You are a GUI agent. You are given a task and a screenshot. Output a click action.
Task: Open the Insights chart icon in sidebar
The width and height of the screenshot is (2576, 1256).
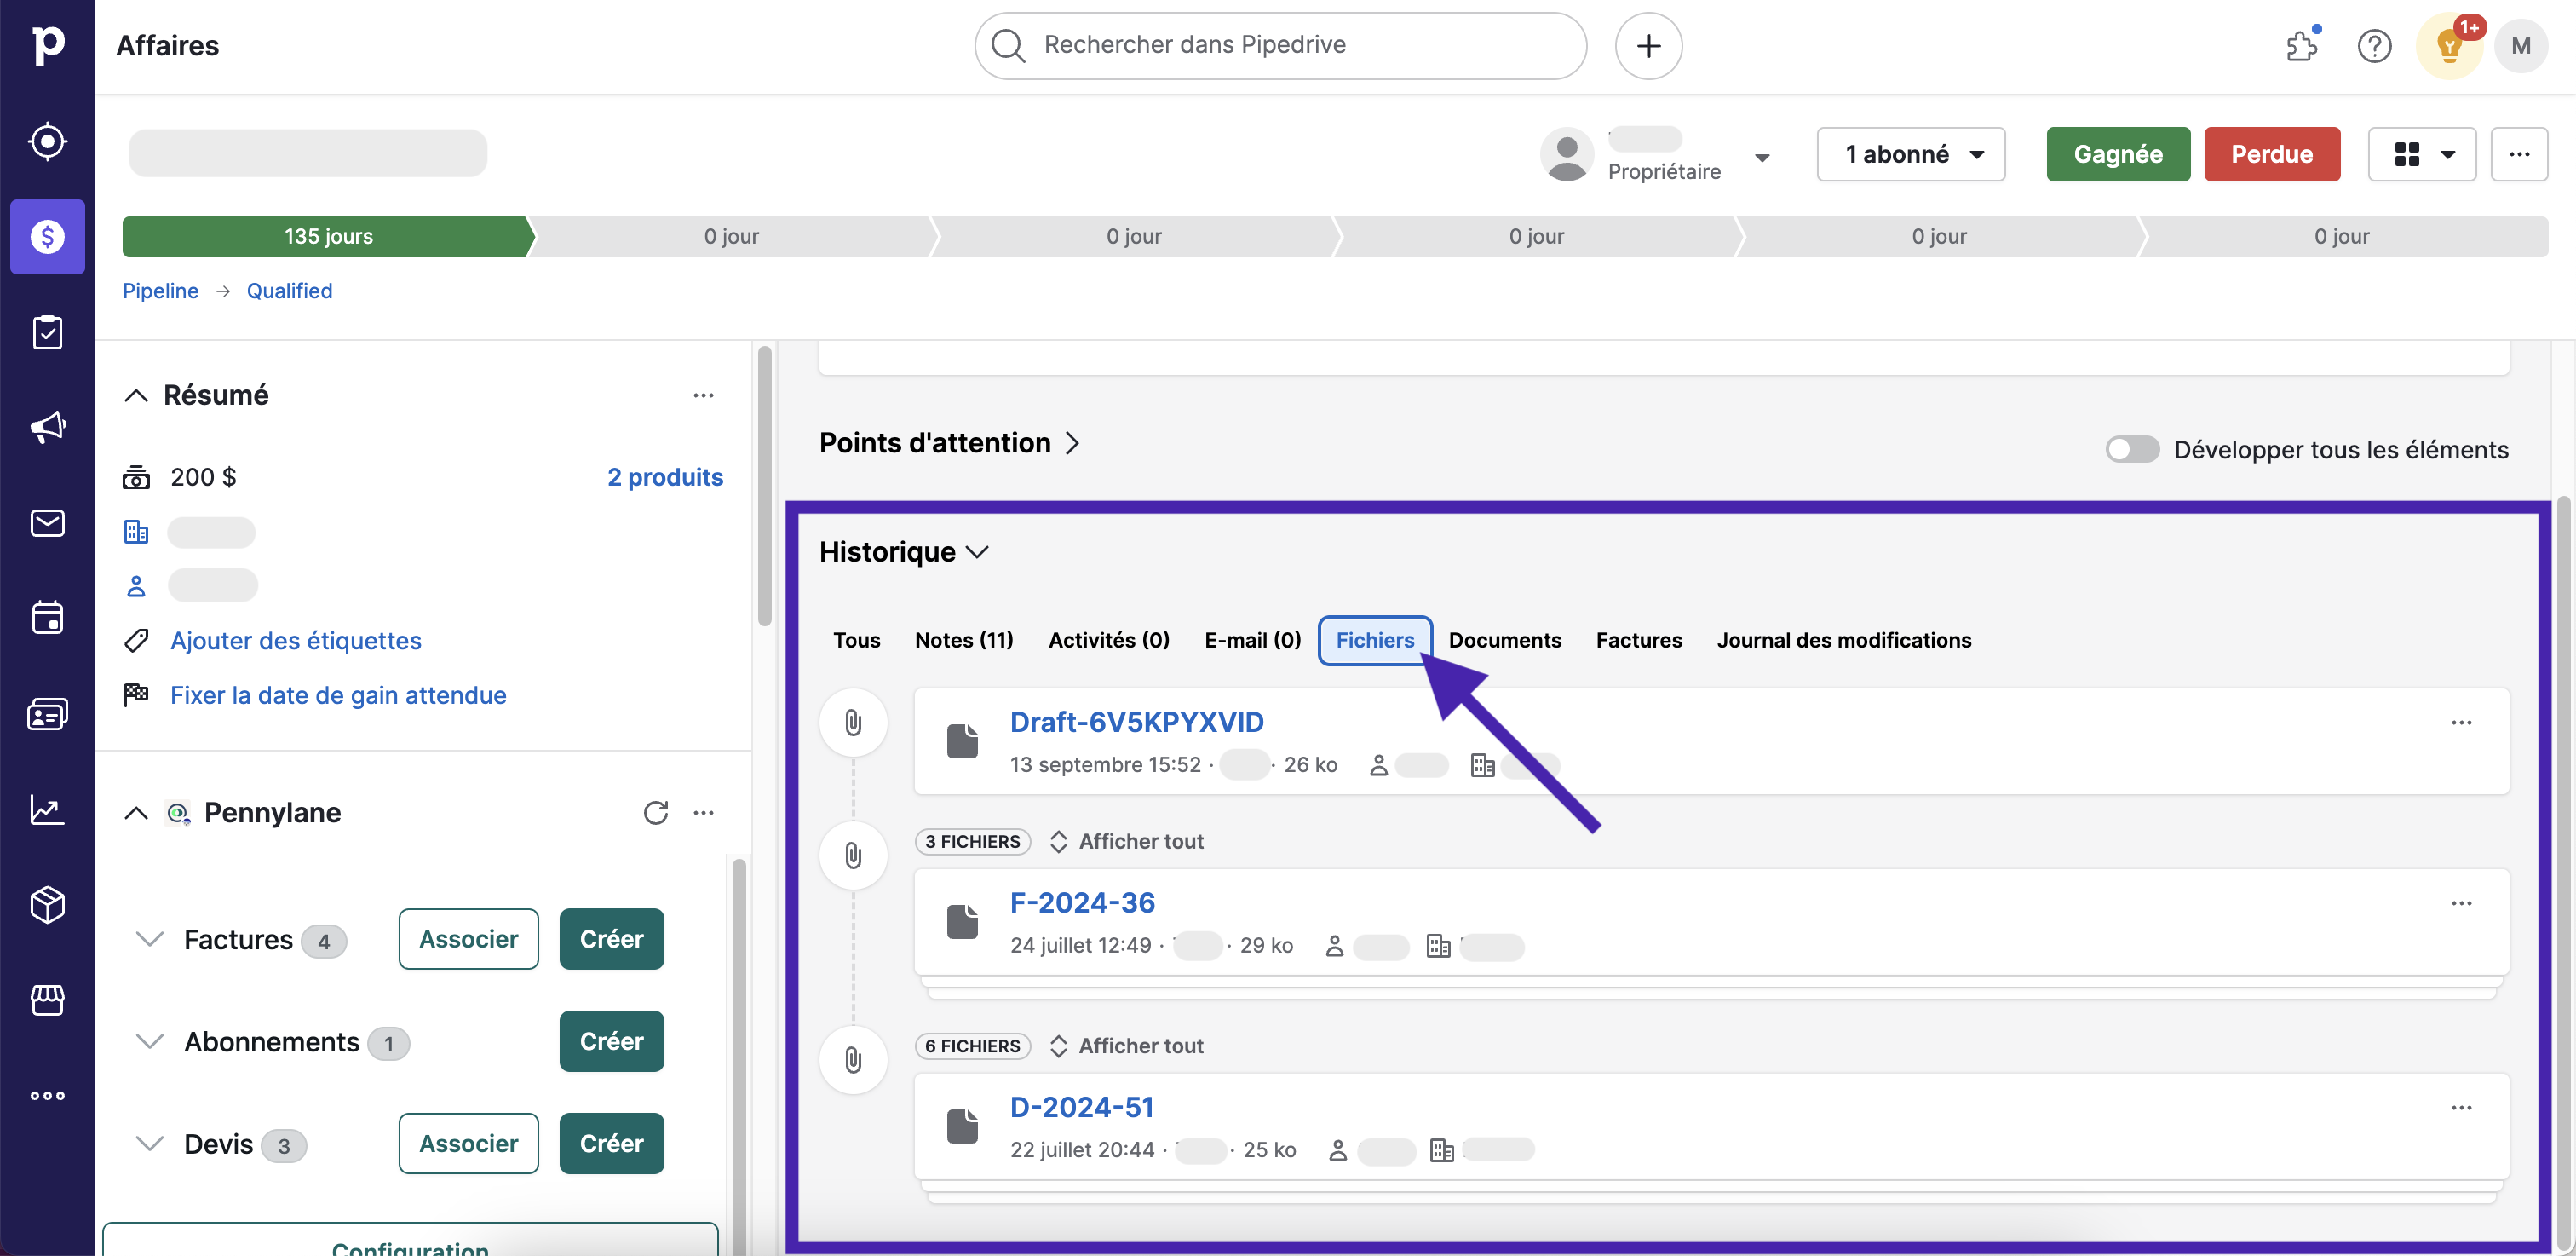point(47,809)
